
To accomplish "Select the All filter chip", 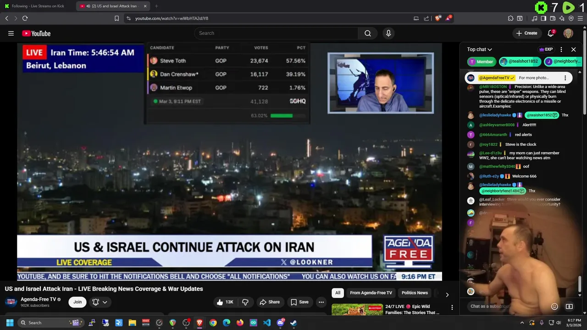I will (x=338, y=293).
